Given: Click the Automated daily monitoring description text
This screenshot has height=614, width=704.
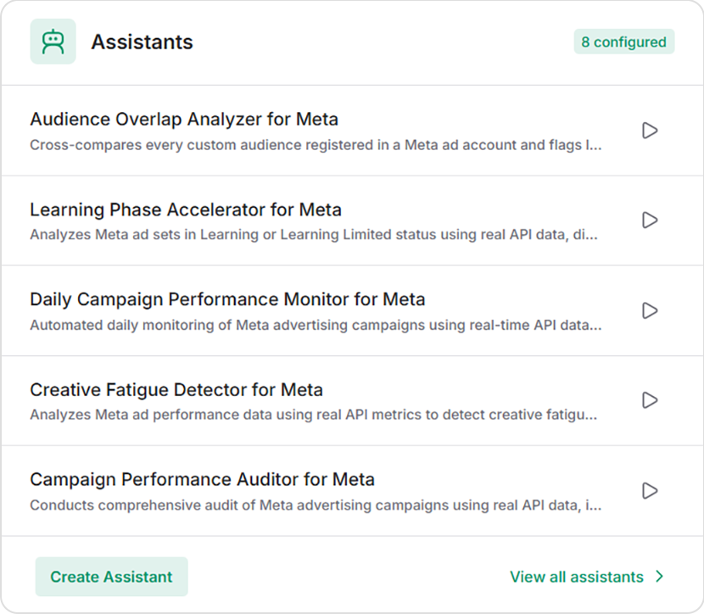Looking at the screenshot, I should point(316,325).
